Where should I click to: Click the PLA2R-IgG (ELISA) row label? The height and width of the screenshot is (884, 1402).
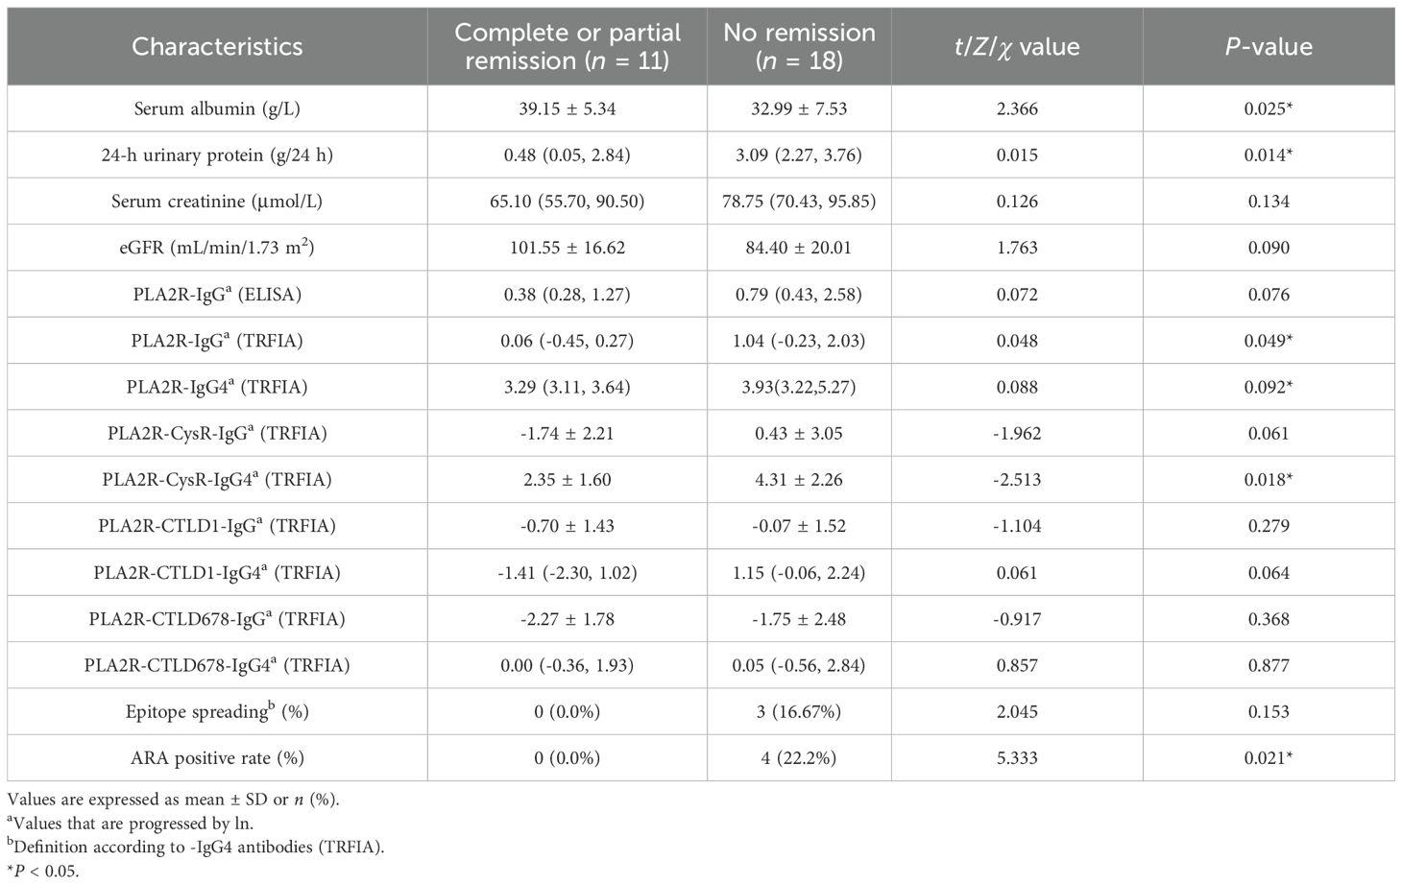pos(217,294)
